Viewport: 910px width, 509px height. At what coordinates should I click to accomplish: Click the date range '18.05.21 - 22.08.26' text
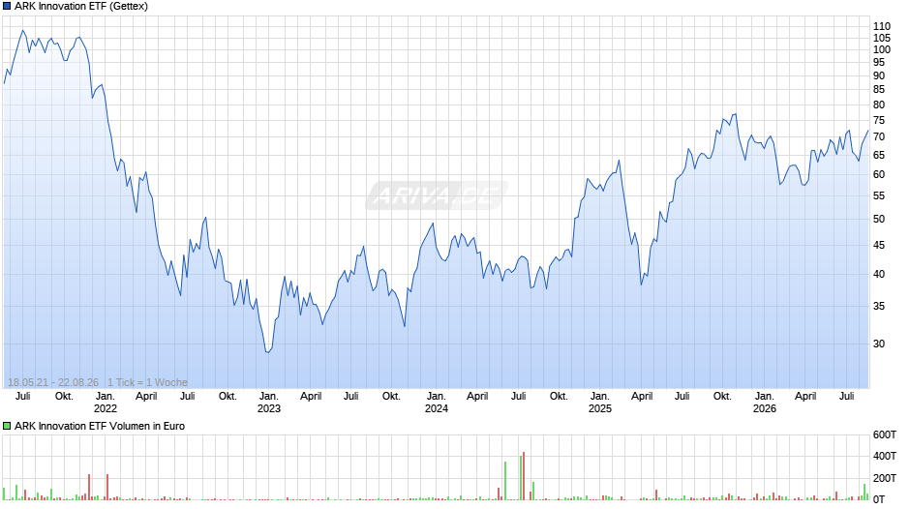click(x=53, y=382)
